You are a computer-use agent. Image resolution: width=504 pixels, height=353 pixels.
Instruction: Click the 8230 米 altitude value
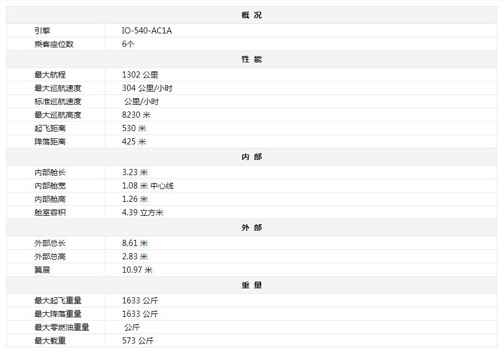pos(136,115)
